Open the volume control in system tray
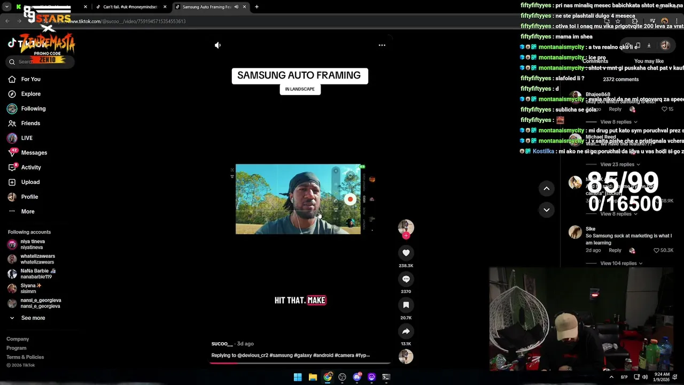This screenshot has width=684, height=385. coord(644,377)
